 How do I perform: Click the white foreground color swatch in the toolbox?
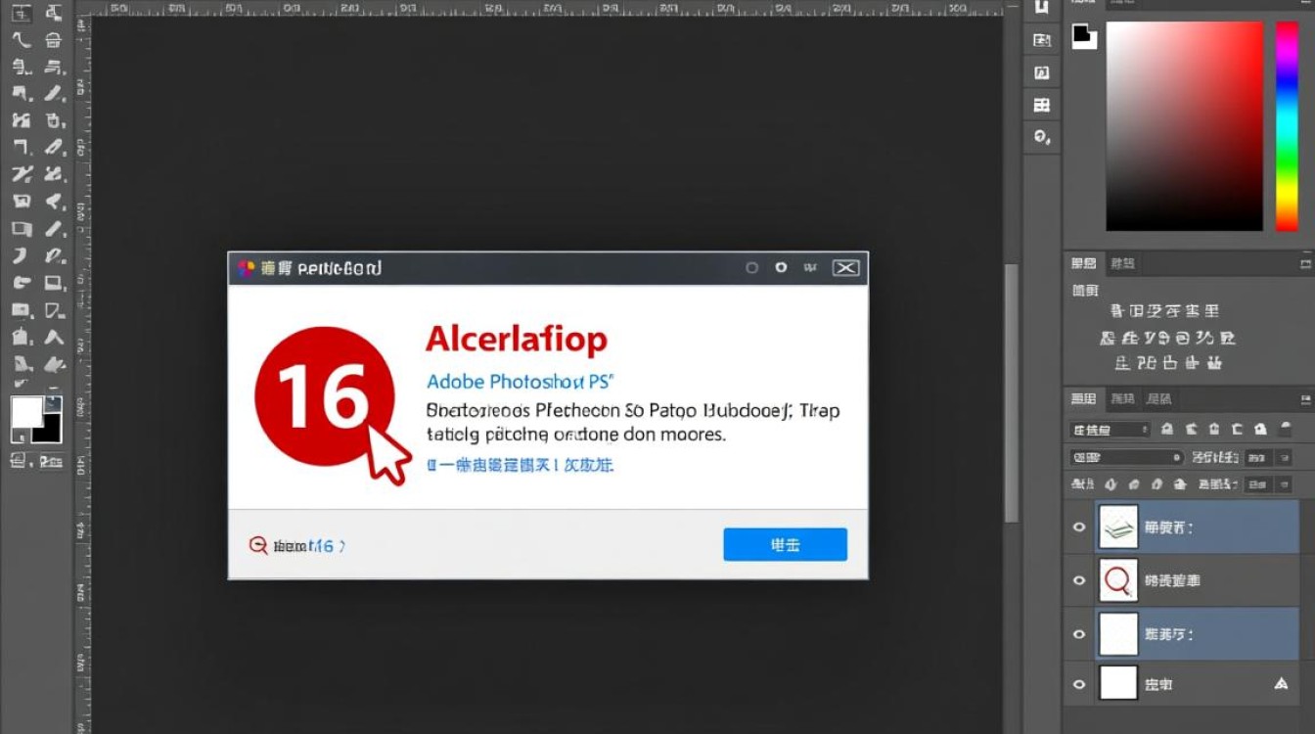point(26,412)
